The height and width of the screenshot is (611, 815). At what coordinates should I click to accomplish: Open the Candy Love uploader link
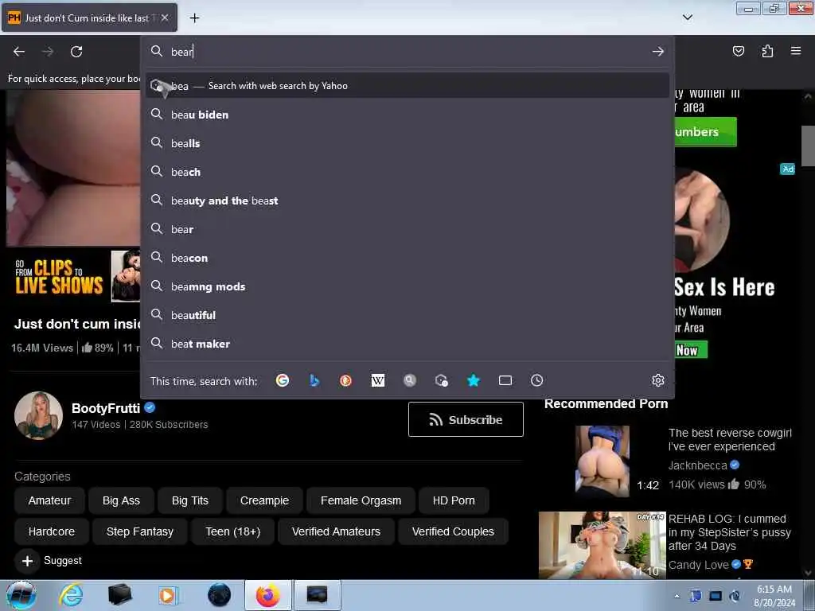pos(698,565)
